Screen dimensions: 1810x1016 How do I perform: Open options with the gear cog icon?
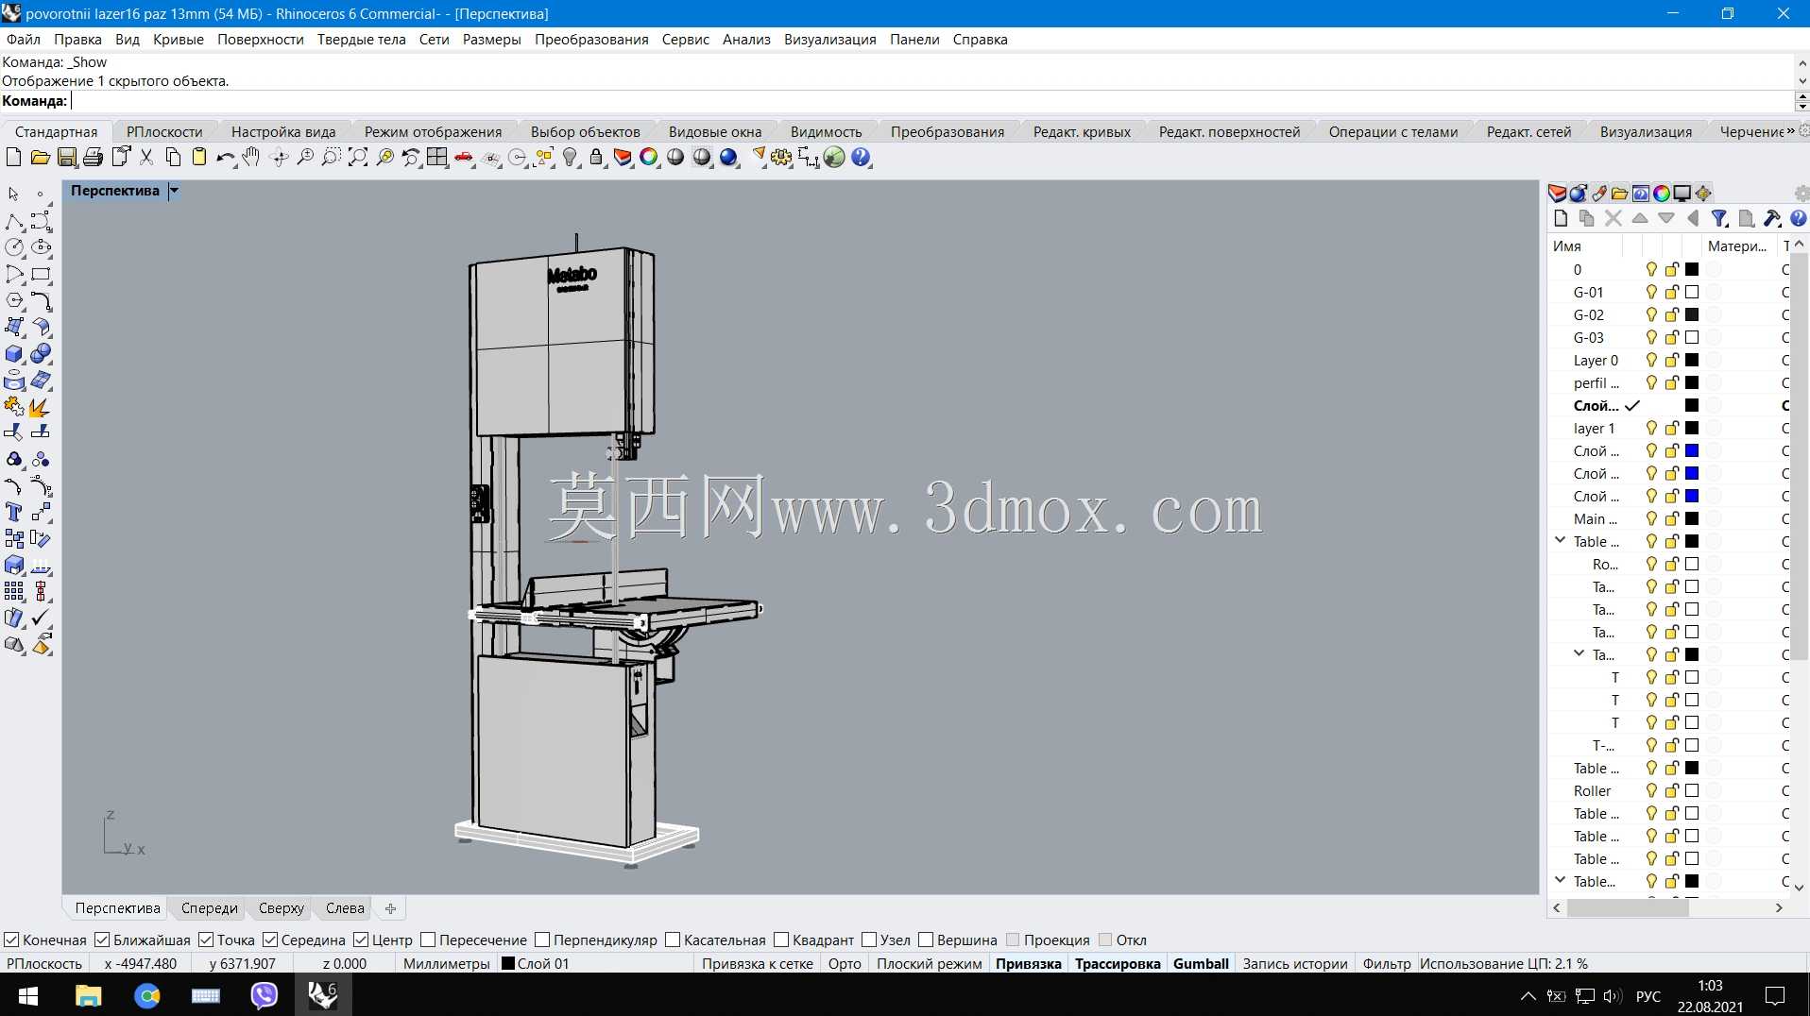(780, 158)
